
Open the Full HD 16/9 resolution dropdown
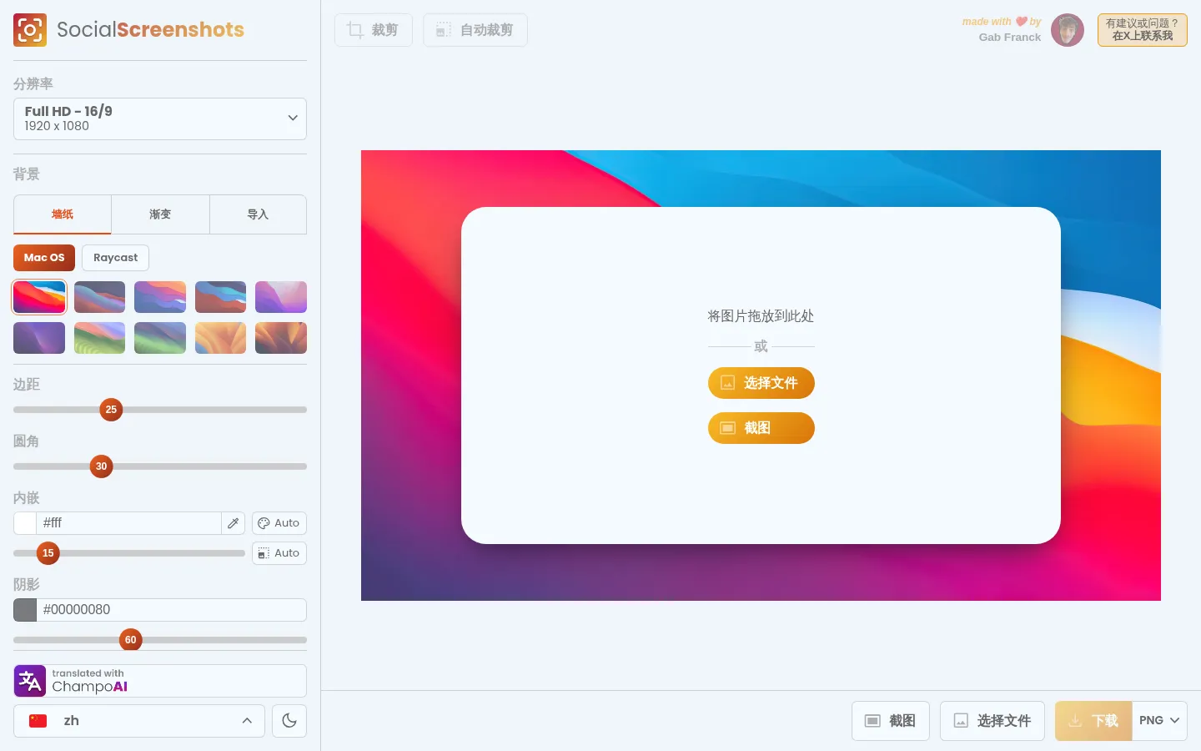click(x=160, y=118)
